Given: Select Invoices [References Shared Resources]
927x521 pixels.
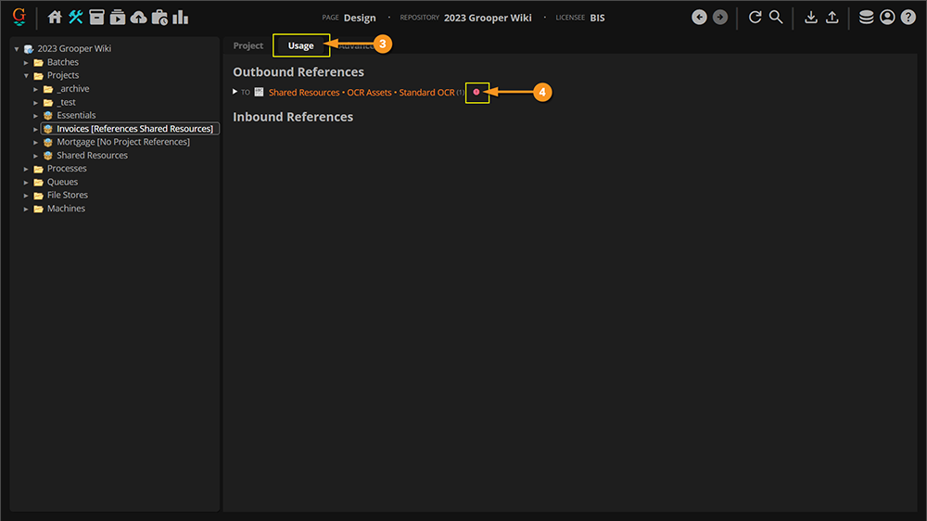Looking at the screenshot, I should click(x=134, y=128).
